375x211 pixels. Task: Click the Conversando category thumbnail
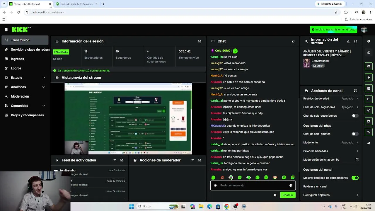(x=306, y=63)
